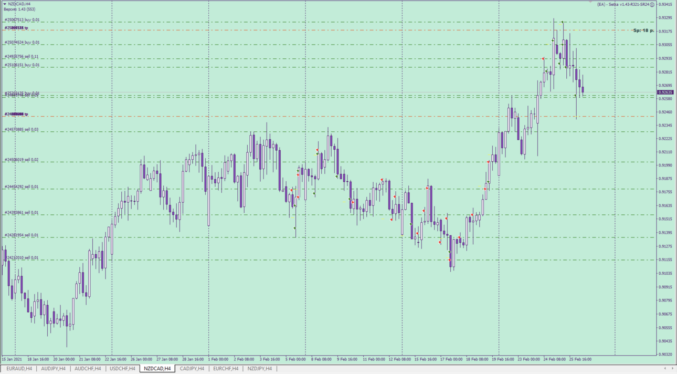Click time axis label 1 Feb 00:00
The width and height of the screenshot is (677, 374).
218,359
